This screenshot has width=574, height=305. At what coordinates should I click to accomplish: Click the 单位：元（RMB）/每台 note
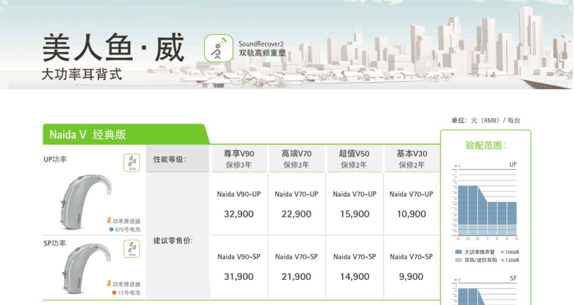[x=486, y=120]
